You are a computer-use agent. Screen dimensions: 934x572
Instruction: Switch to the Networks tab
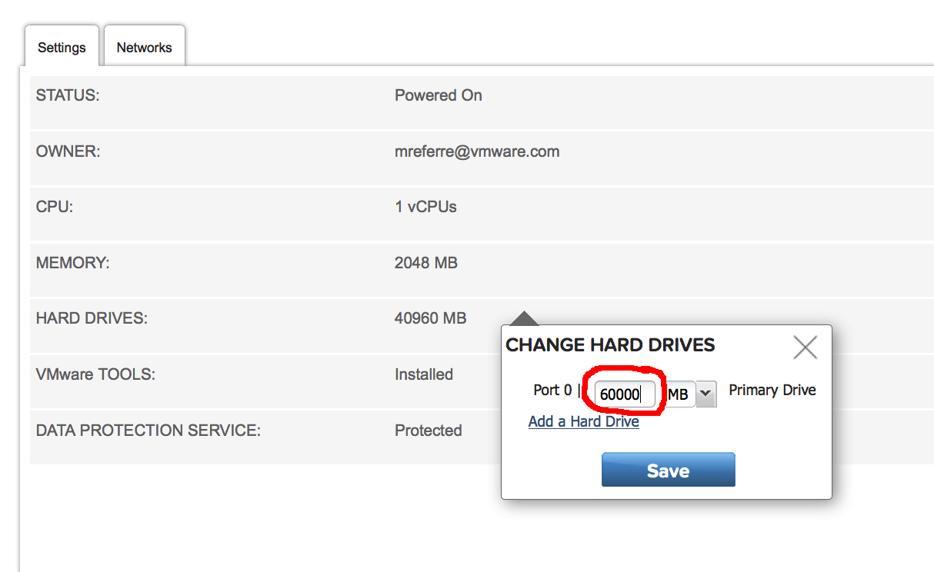pos(144,47)
